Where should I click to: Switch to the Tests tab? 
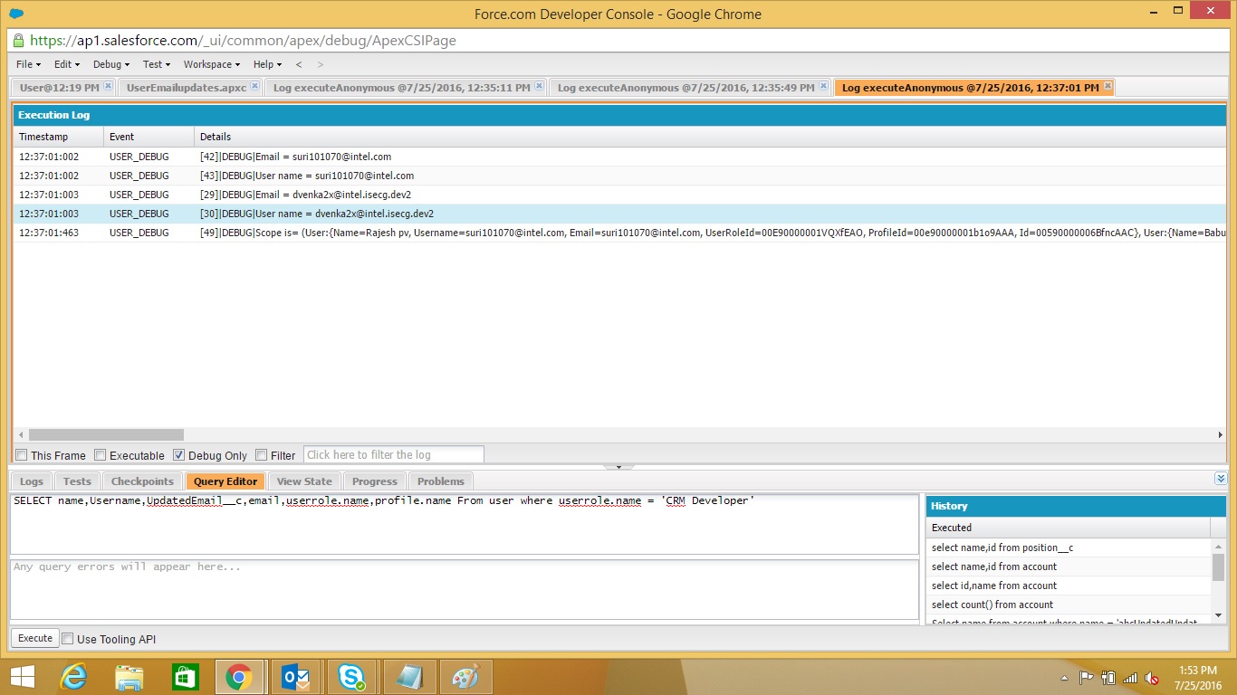pyautogui.click(x=77, y=481)
